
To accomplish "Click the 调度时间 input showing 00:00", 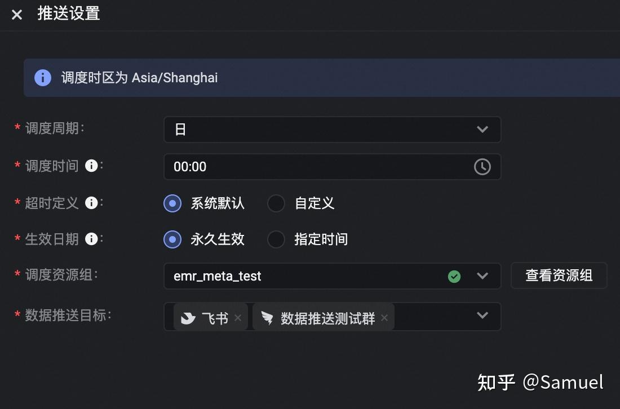I will (x=316, y=167).
